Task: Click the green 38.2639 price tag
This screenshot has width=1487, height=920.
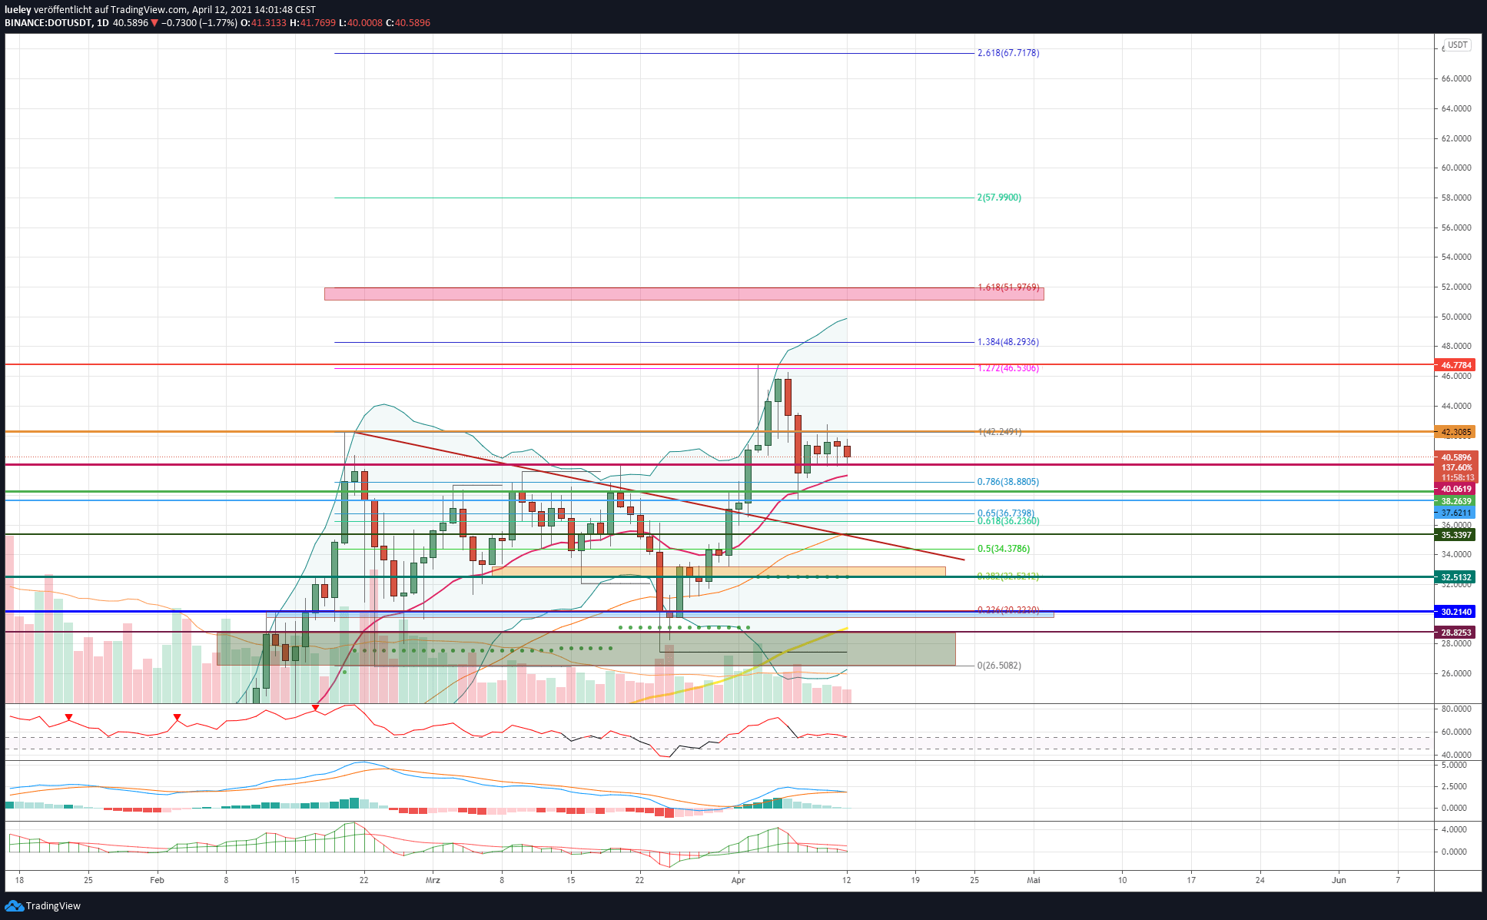Action: click(1456, 501)
